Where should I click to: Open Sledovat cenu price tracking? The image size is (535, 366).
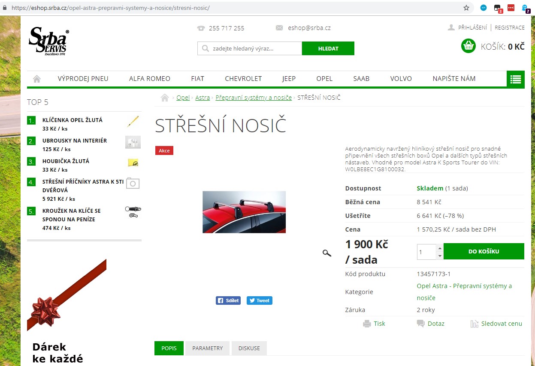(x=496, y=324)
